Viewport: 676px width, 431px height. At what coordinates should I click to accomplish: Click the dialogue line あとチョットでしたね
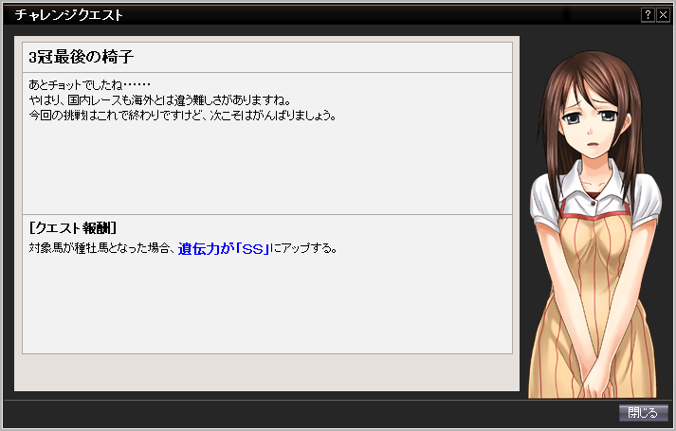pyautogui.click(x=90, y=84)
